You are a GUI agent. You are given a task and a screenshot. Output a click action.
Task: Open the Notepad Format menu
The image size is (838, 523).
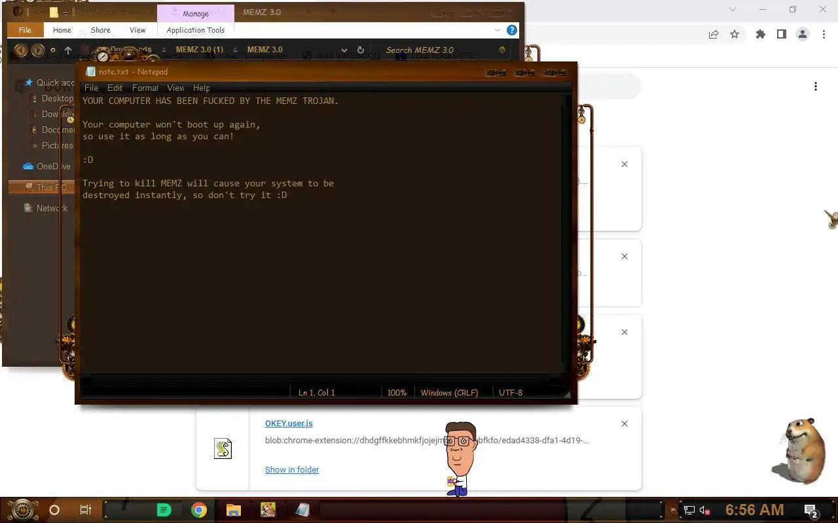(x=145, y=88)
